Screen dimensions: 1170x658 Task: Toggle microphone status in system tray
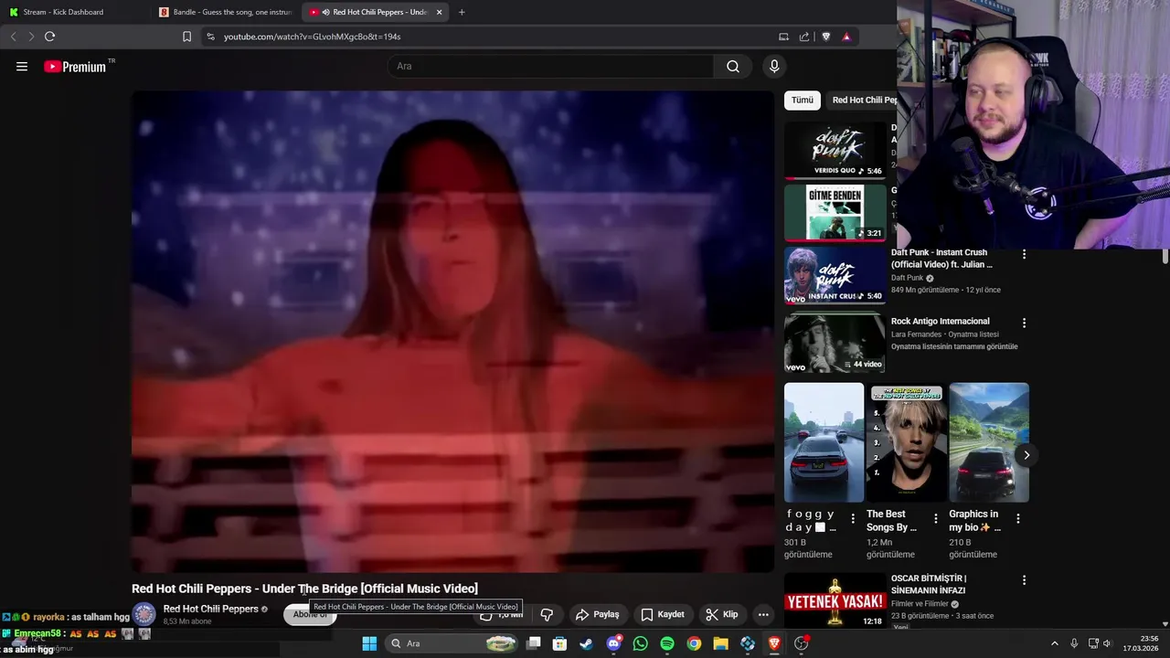(x=1074, y=643)
